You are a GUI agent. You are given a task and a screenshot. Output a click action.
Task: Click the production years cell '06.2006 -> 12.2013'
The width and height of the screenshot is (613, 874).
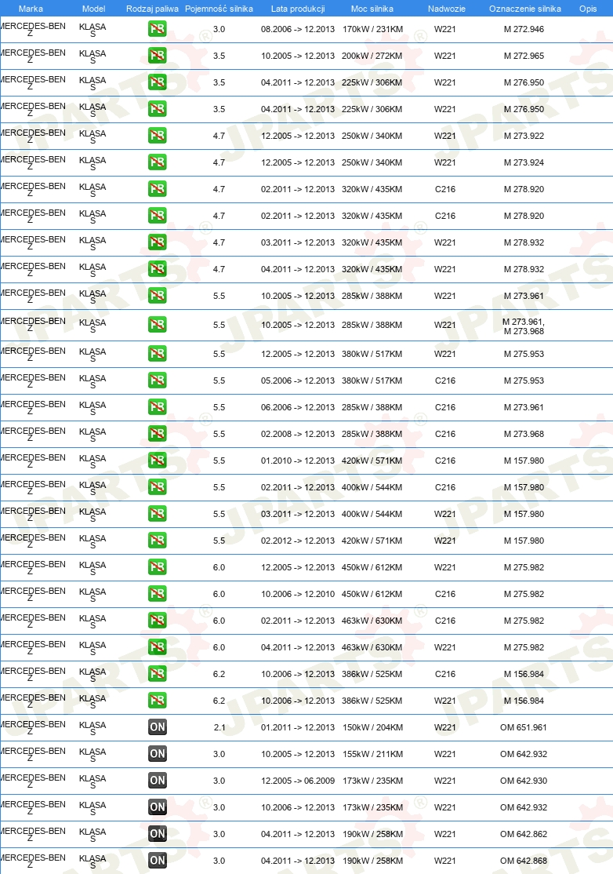[298, 407]
